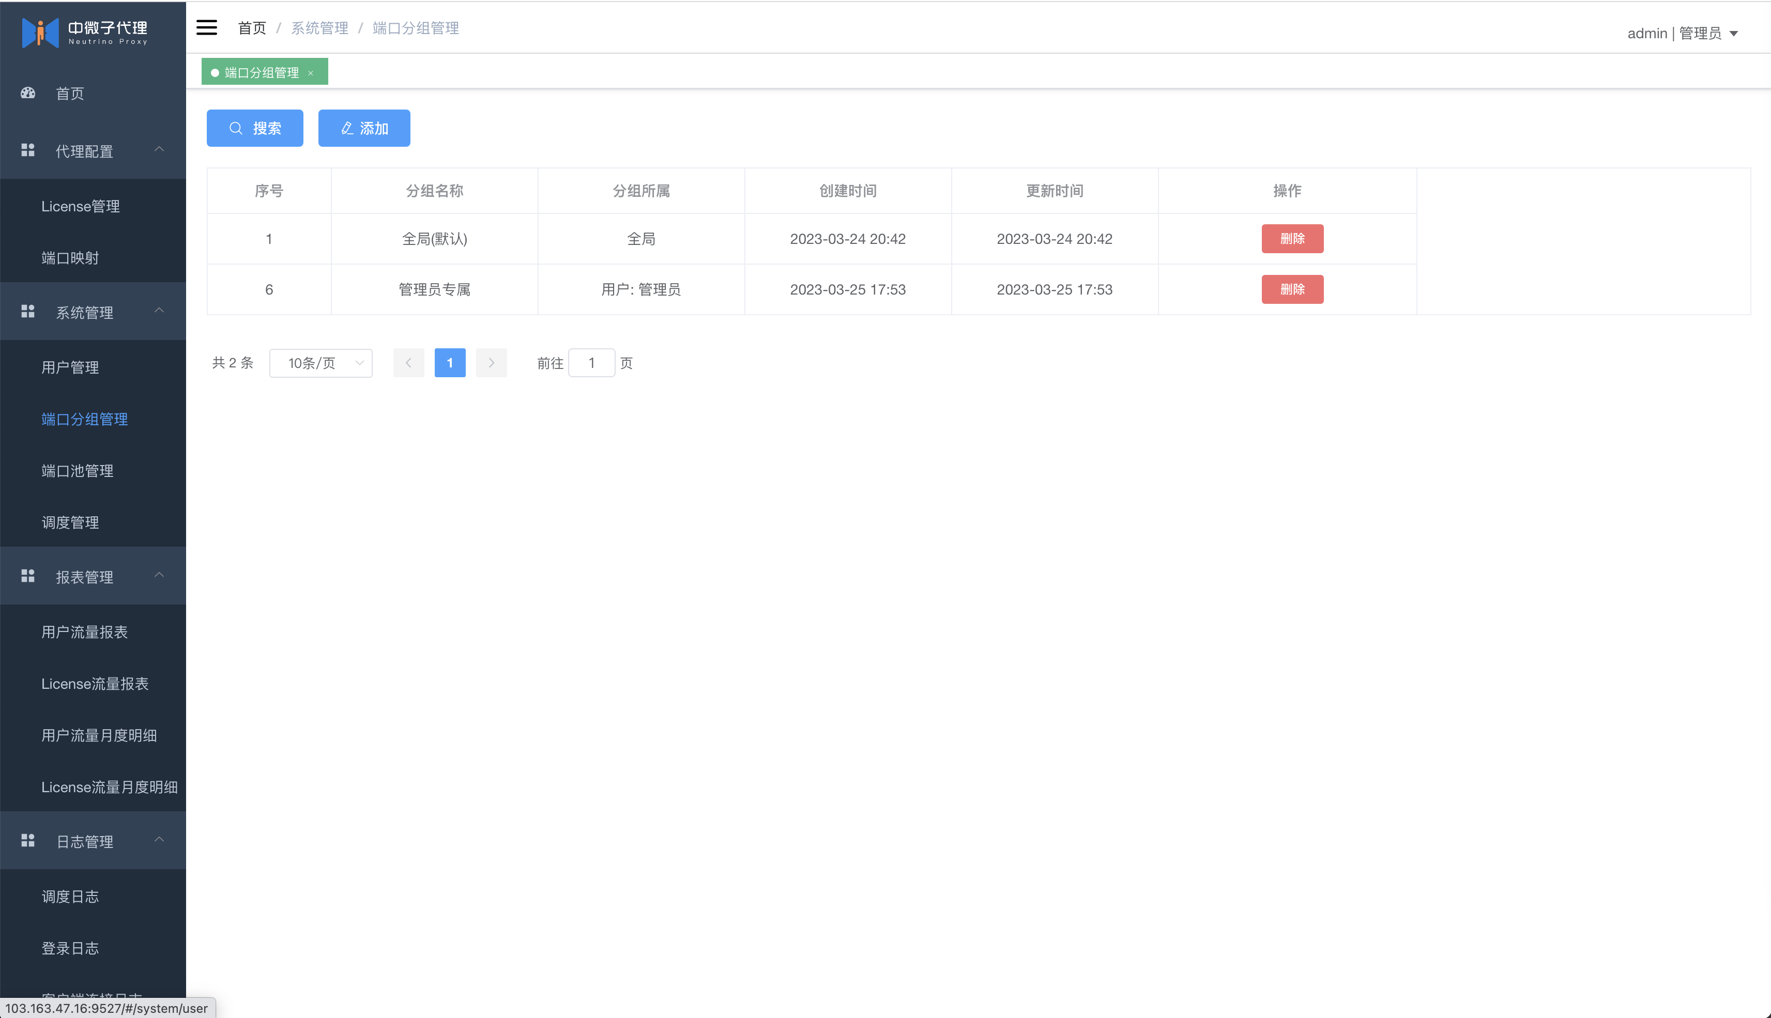This screenshot has height=1018, width=1771.
Task: Click the 分组名称 column header
Action: (434, 191)
